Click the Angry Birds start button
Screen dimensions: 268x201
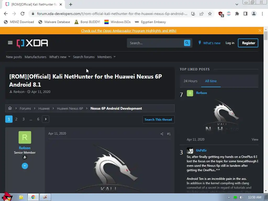7,196
